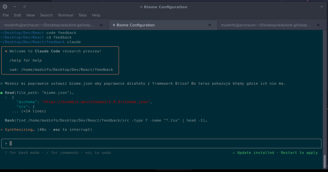Click the biomejs.dev schema URL
The image size is (328, 172).
point(96,102)
